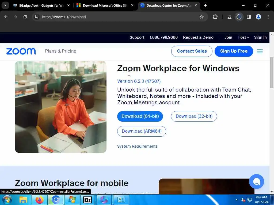Open Request a Demo link
Image resolution: width=274 pixels, height=205 pixels.
point(198,37)
